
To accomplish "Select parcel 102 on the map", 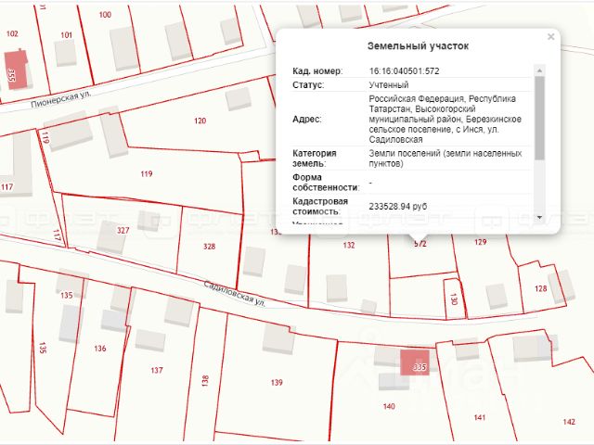I will (12, 33).
